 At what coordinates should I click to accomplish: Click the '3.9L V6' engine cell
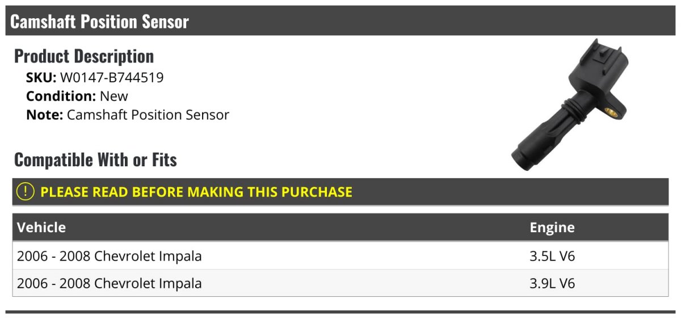[x=552, y=283]
